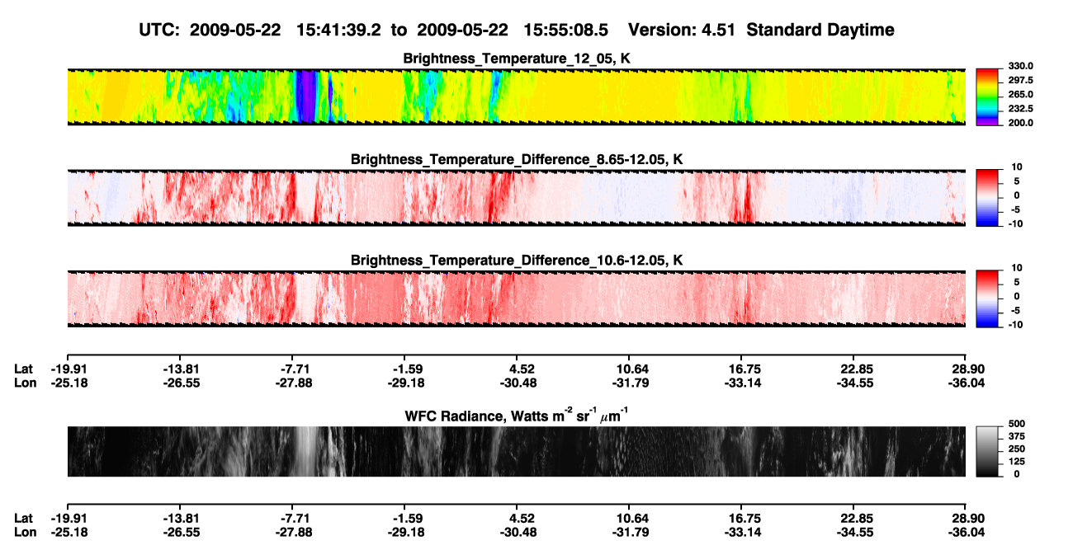Click longitude -33.14 on the axis below WFC panel
Screen dimensions: 1073x550
(x=742, y=532)
